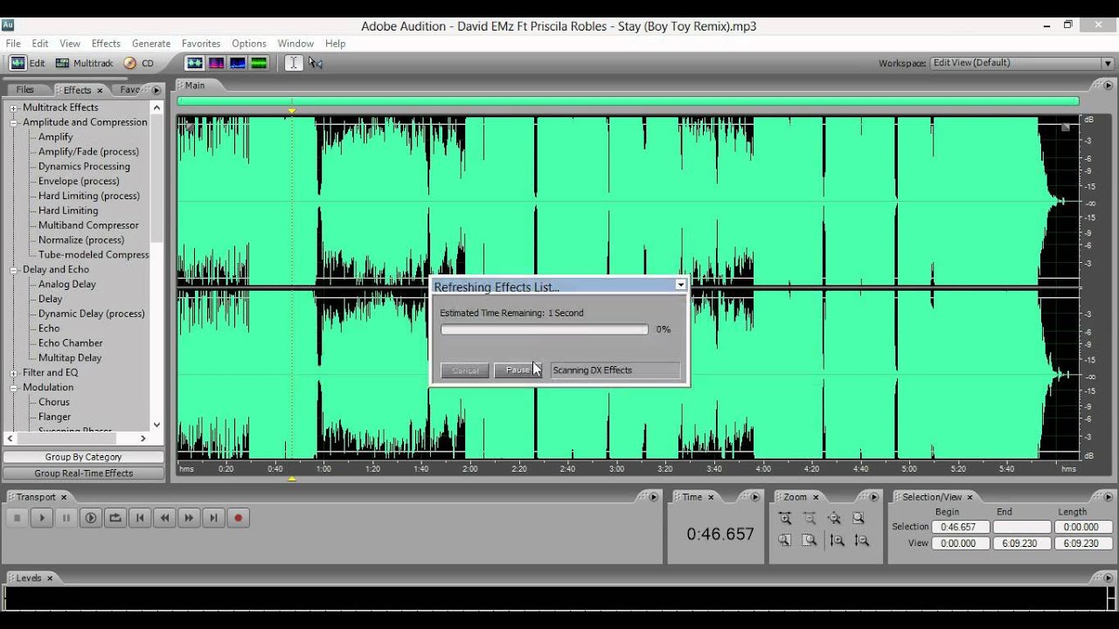Open the Generate menu
The image size is (1119, 629).
coord(151,43)
